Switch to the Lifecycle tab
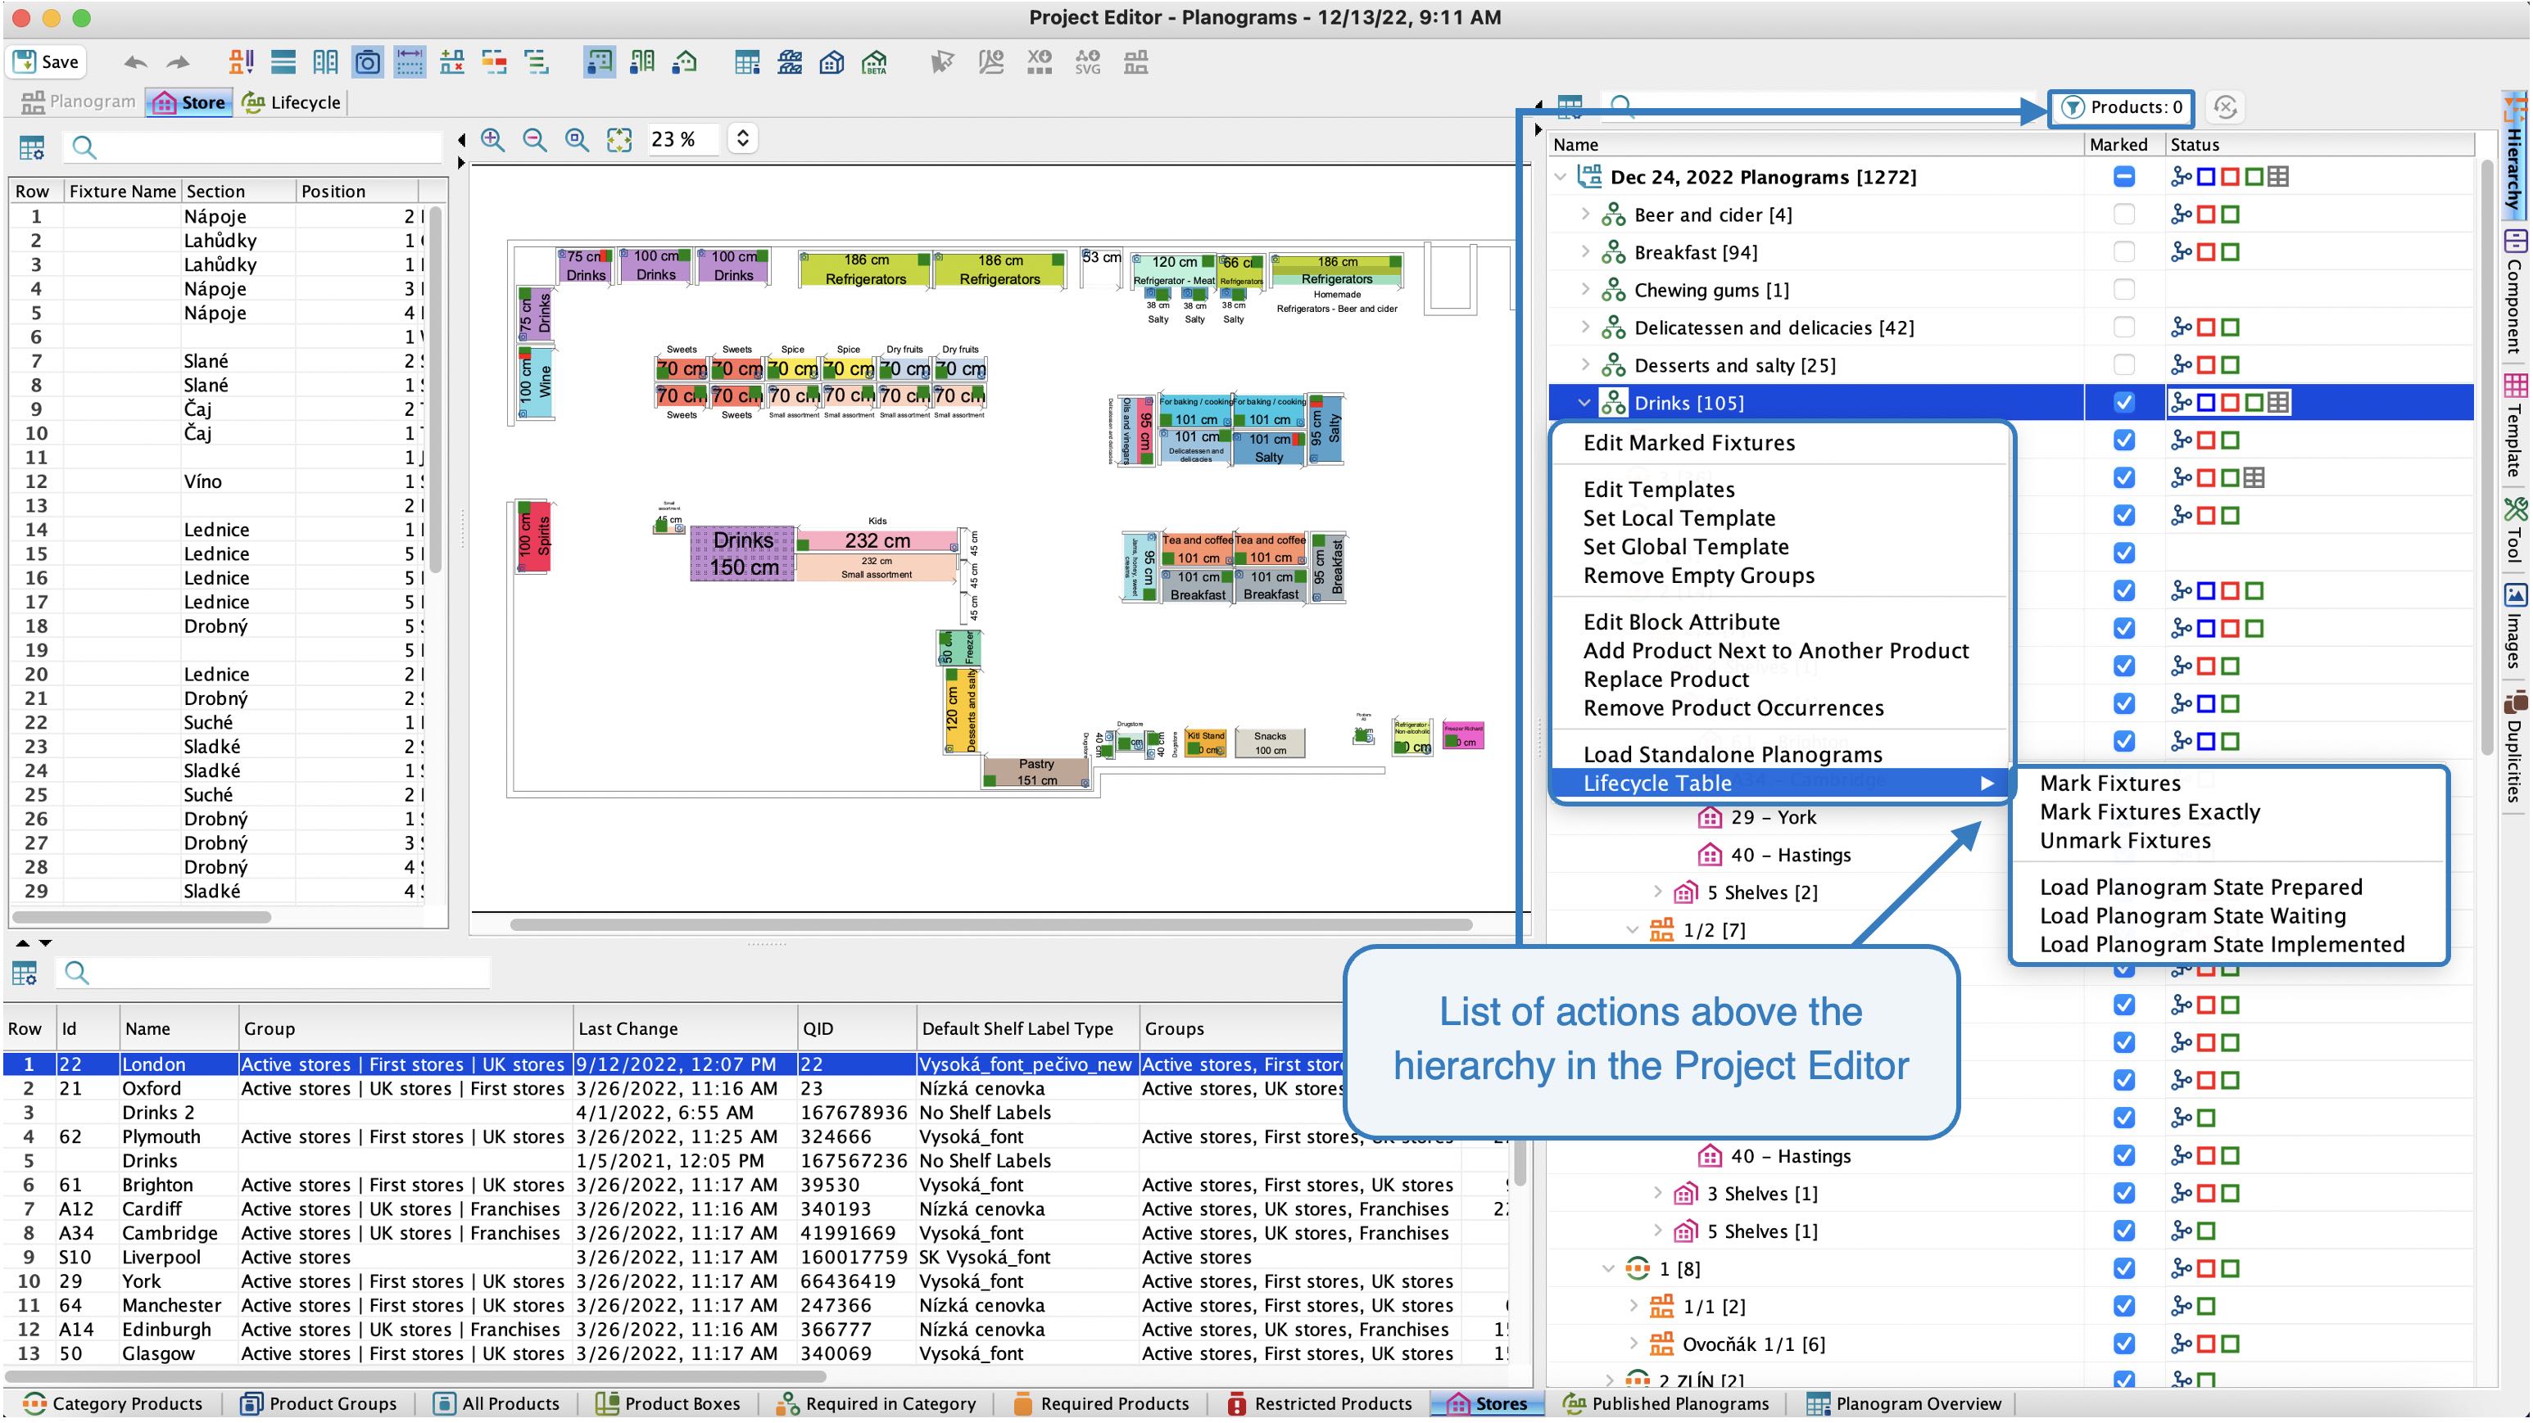2533x1423 pixels. pos(292,102)
